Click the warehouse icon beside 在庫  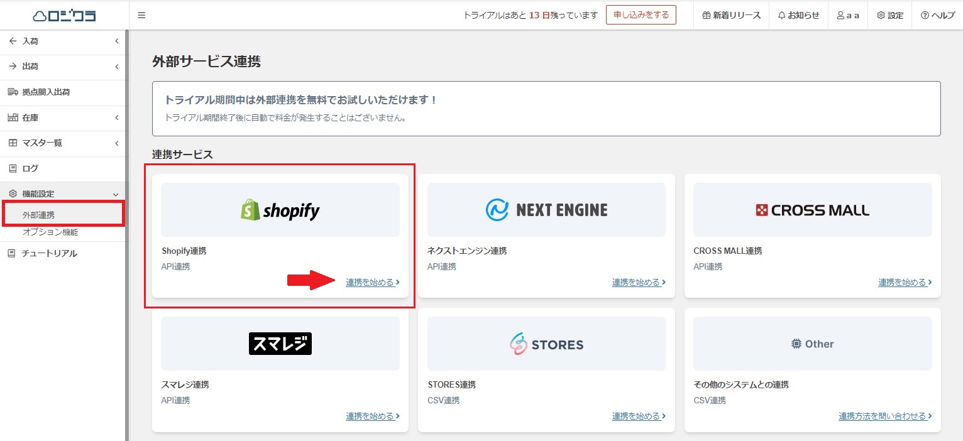tap(13, 117)
